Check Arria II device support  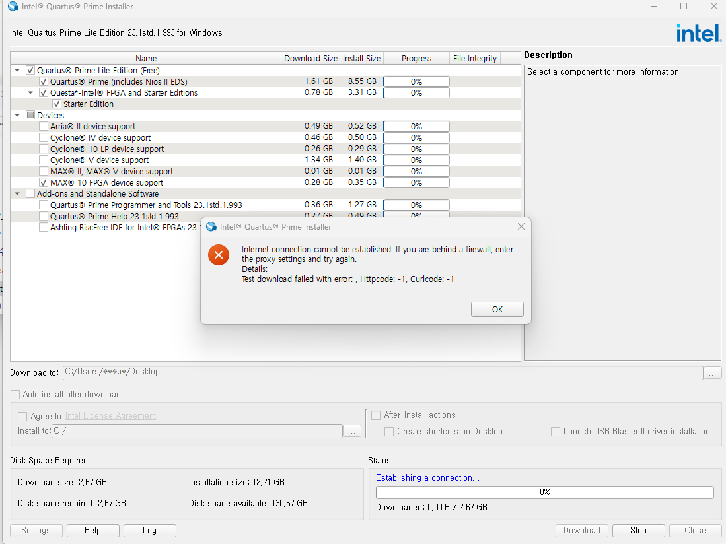point(44,126)
